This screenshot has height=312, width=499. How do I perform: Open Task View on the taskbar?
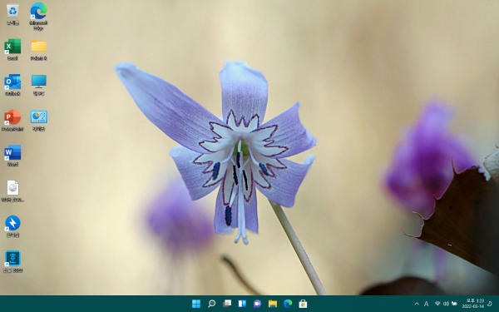227,304
